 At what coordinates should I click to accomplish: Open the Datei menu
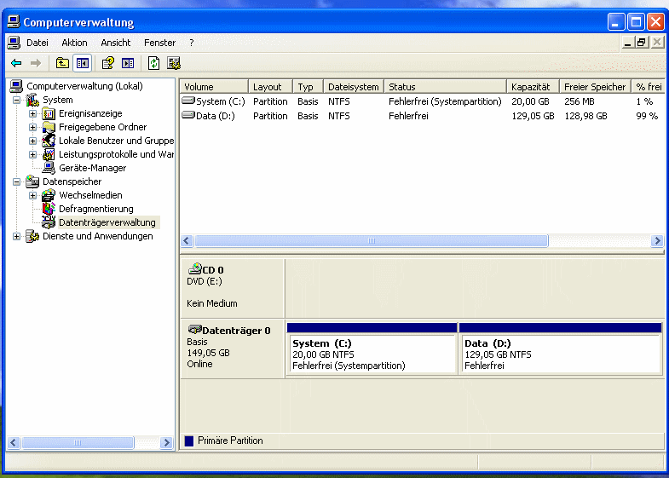click(x=37, y=43)
